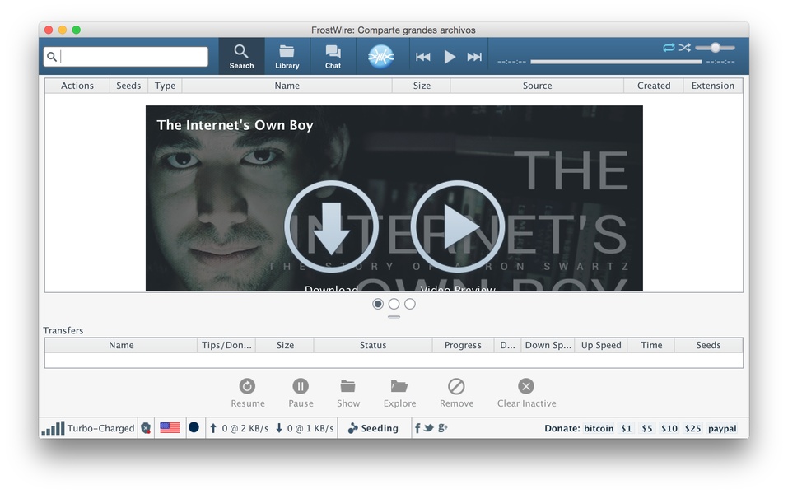
Task: Open the Library tab
Action: 287,56
